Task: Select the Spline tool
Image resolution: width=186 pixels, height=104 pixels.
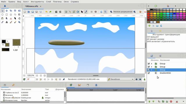Action: [3, 18]
